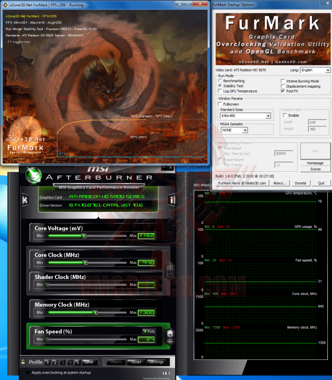Select Time-based benchmarking option
The width and height of the screenshot is (332, 380).
[x=220, y=148]
